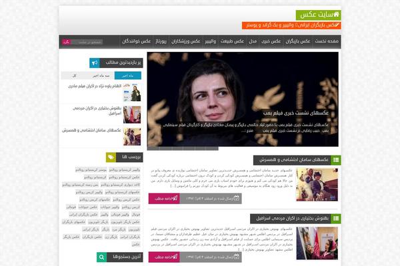Open slider headline عکسهای نشست خبری فیلم بمب

click(295, 113)
